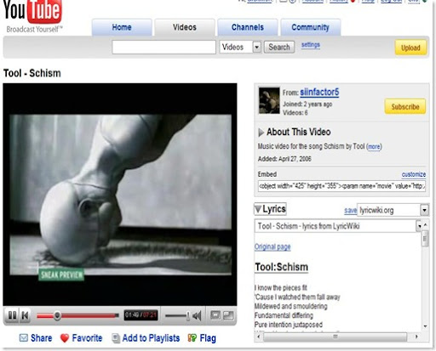Screen dimensions: 436x351
Task: Mute audio via the speaker icon
Action: click(197, 315)
